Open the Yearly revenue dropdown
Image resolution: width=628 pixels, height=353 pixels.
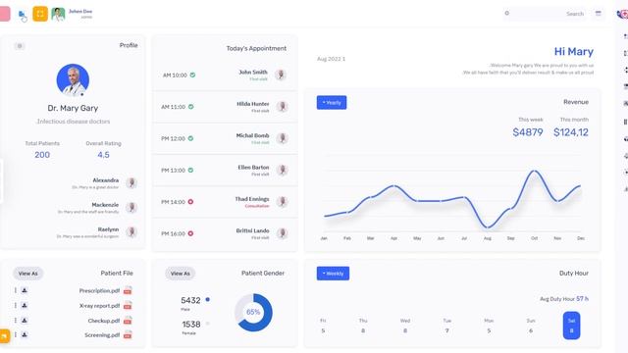point(332,102)
